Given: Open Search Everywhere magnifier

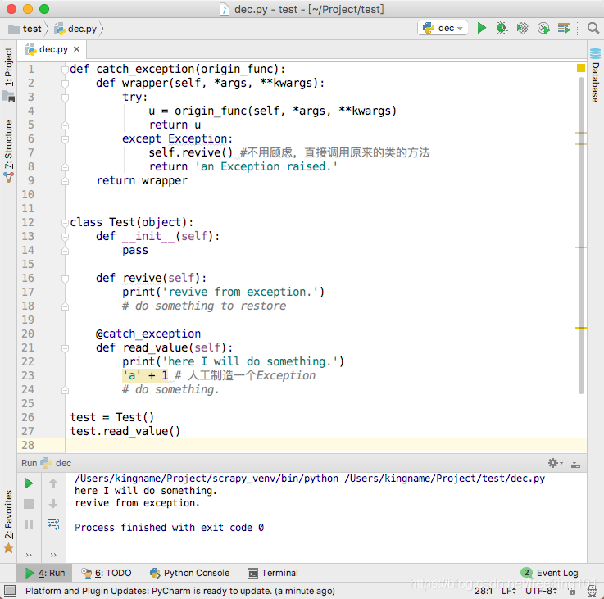Looking at the screenshot, I should (x=593, y=28).
